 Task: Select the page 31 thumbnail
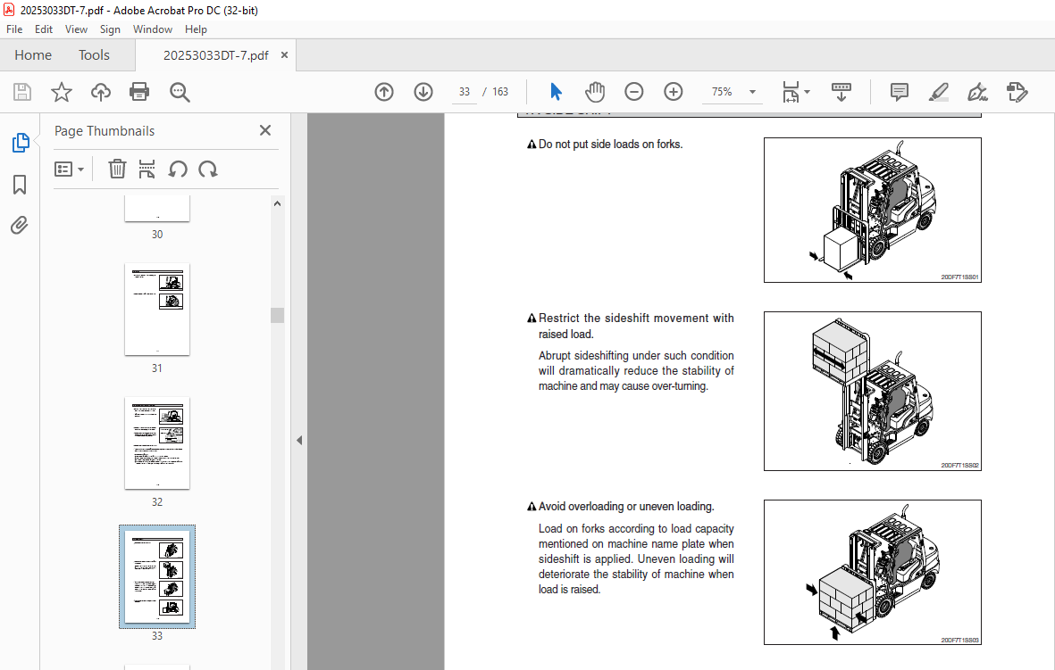pyautogui.click(x=157, y=309)
